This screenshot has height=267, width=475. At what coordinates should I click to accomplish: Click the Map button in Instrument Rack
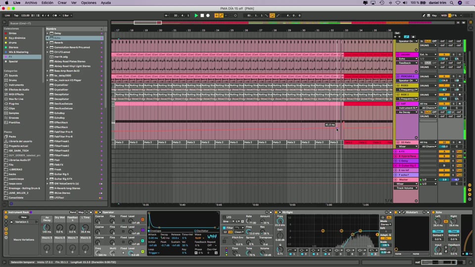pos(81,212)
